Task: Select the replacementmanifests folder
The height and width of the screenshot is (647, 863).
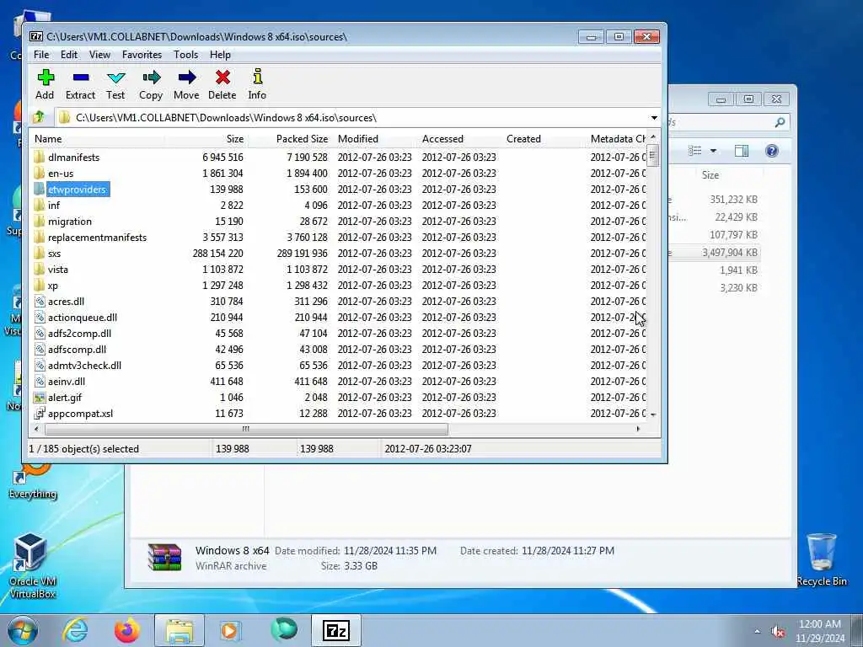Action: (x=98, y=237)
